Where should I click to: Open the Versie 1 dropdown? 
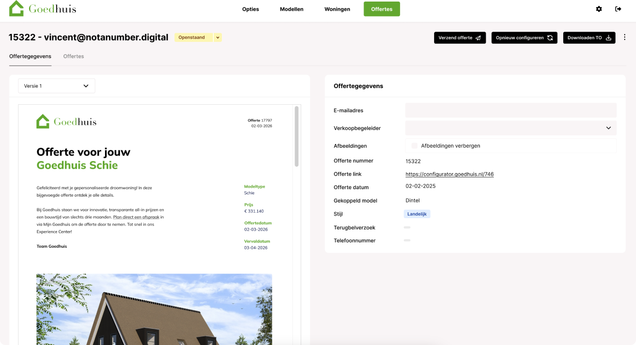(x=57, y=86)
